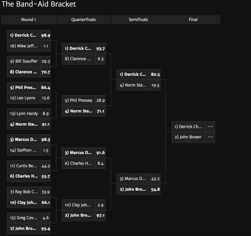This screenshot has height=236, width=251.
Task: Select the Round 1 column header
Action: pos(29,20)
